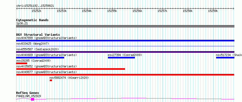The width and height of the screenshot is (242, 102).
Task: Click the esv27394 Conrad2009 blue bar
Action: [x=121, y=58]
